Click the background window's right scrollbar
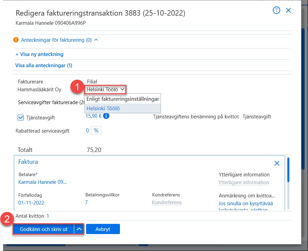This screenshot has width=308, height=251. coord(303,98)
